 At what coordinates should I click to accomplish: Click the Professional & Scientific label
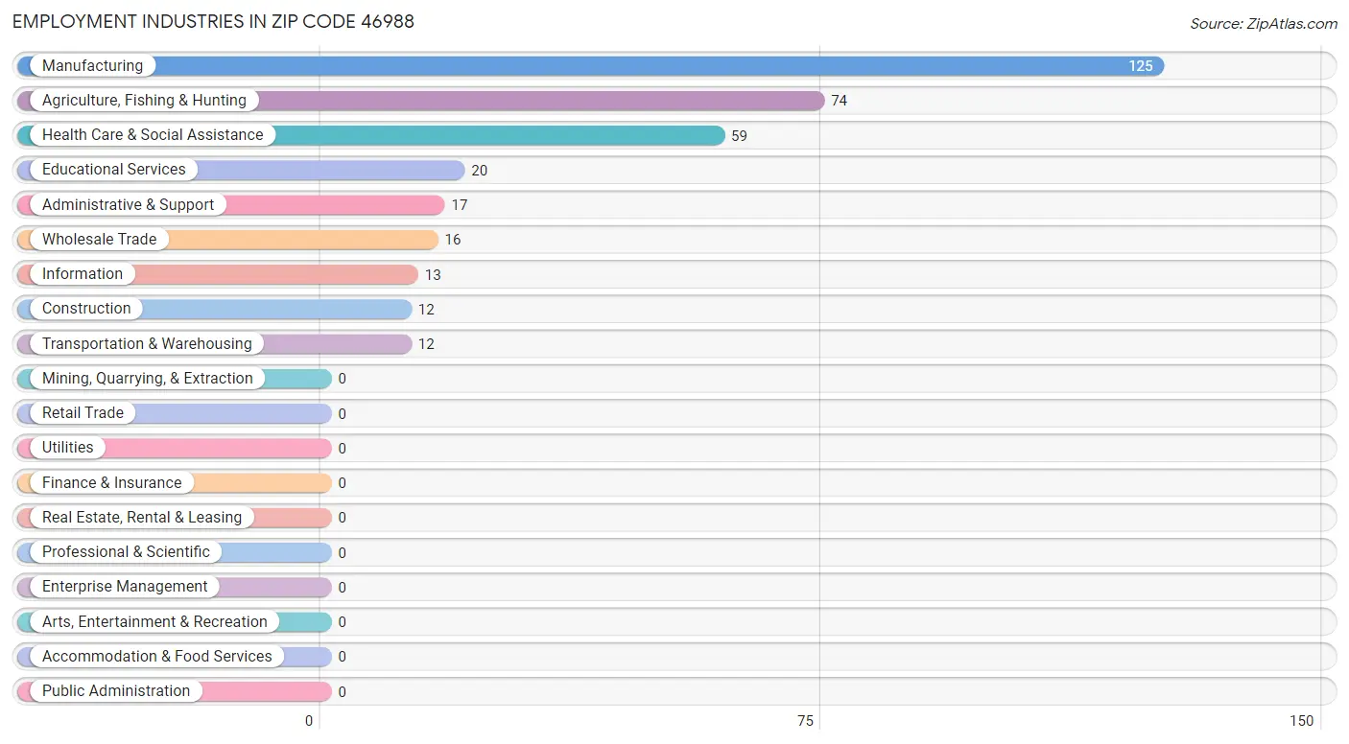click(126, 551)
